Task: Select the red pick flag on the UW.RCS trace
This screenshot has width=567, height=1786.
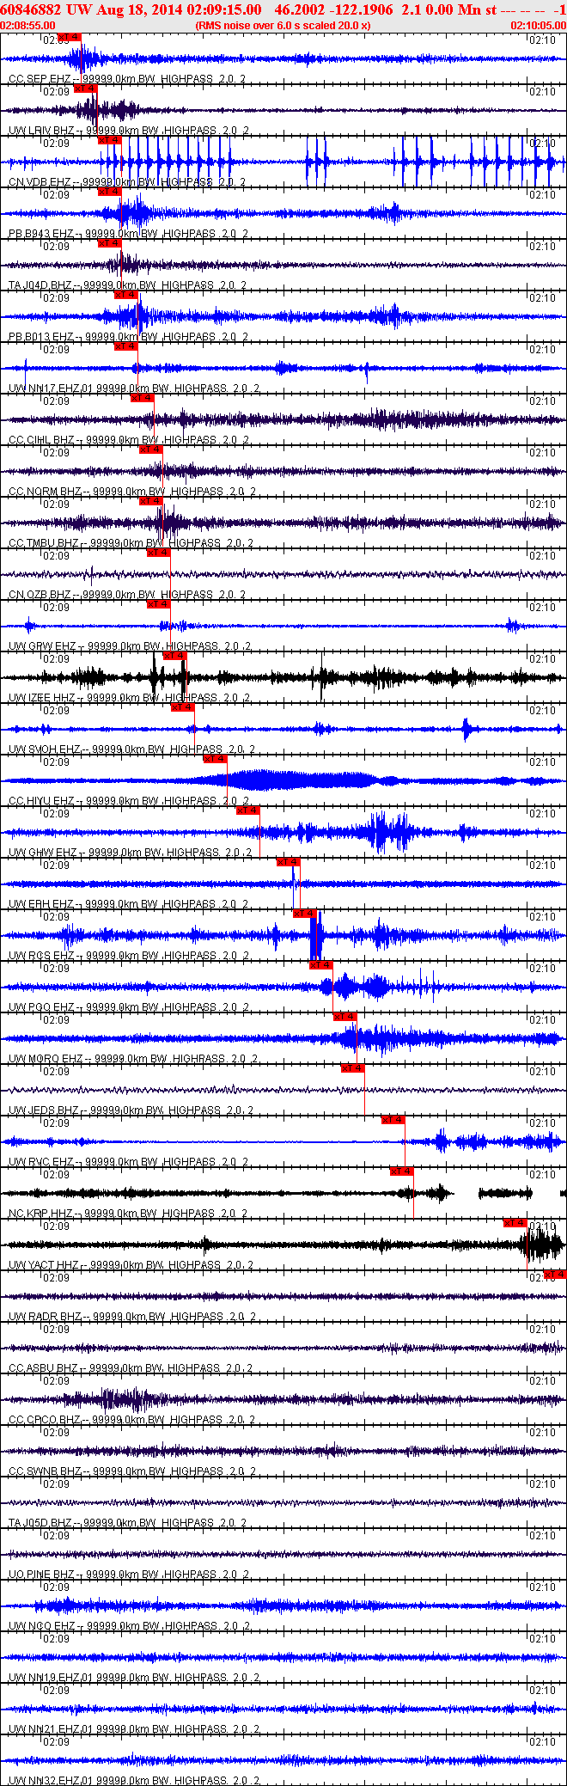Action: [x=304, y=914]
